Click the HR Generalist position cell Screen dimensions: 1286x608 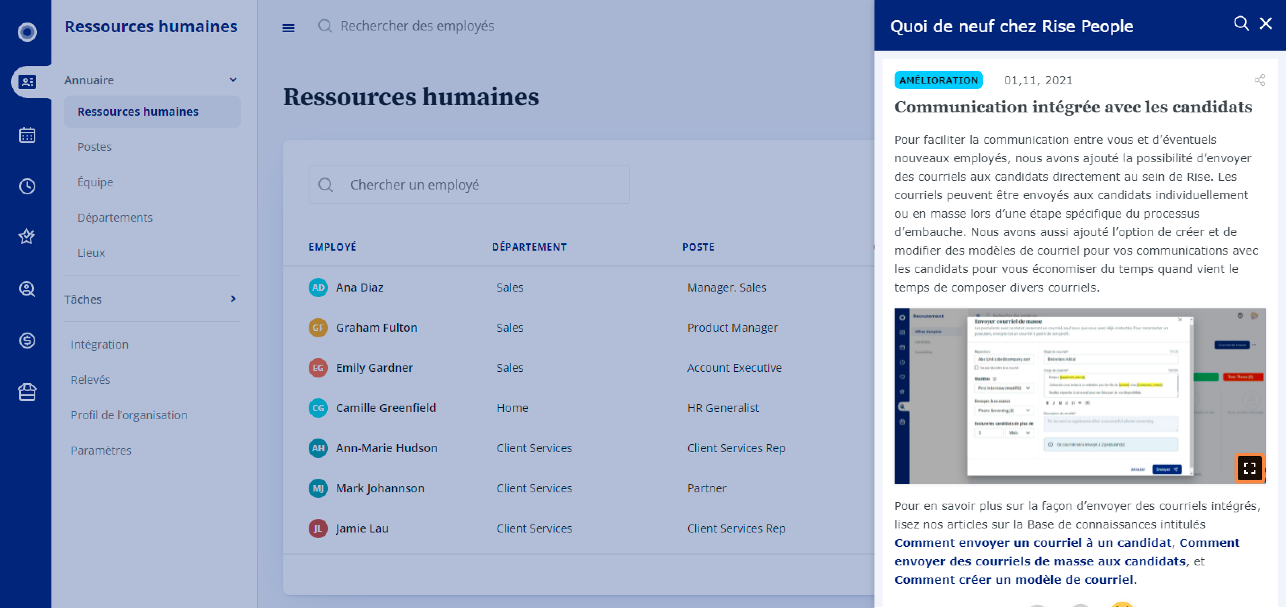click(723, 408)
